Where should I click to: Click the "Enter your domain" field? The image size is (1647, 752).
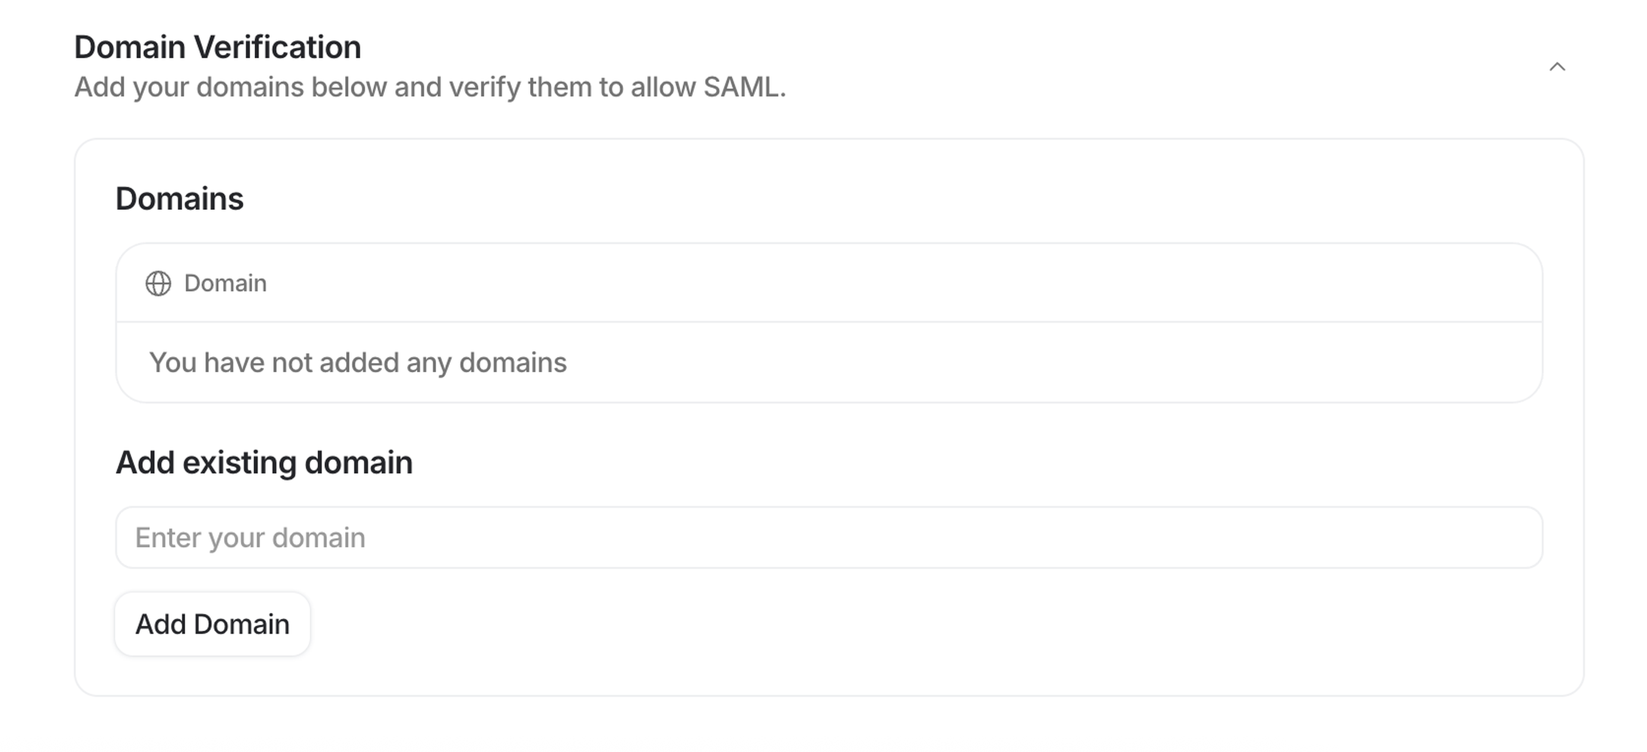(829, 537)
